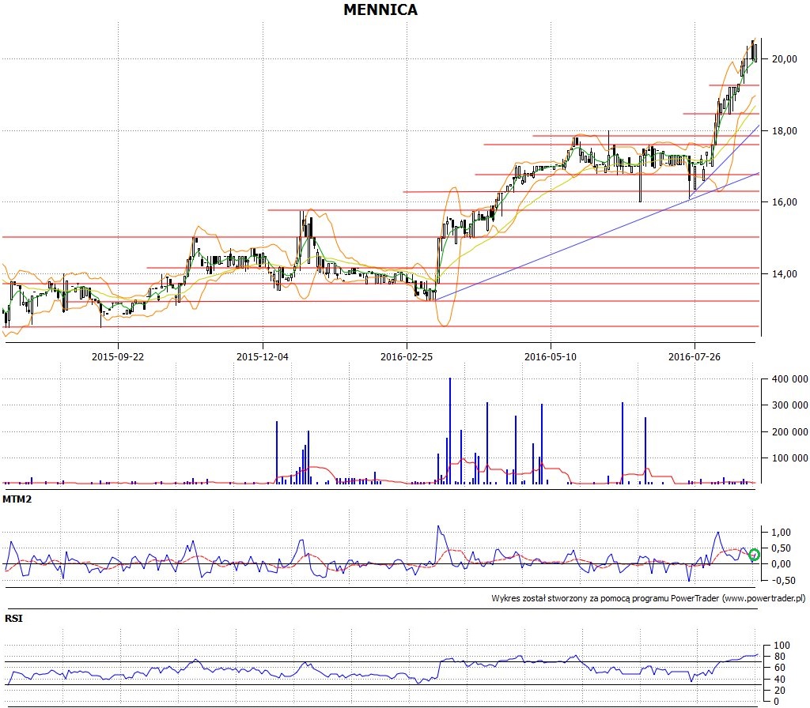Click the PowerTrader attribution text
The width and height of the screenshot is (810, 708).
click(x=649, y=599)
